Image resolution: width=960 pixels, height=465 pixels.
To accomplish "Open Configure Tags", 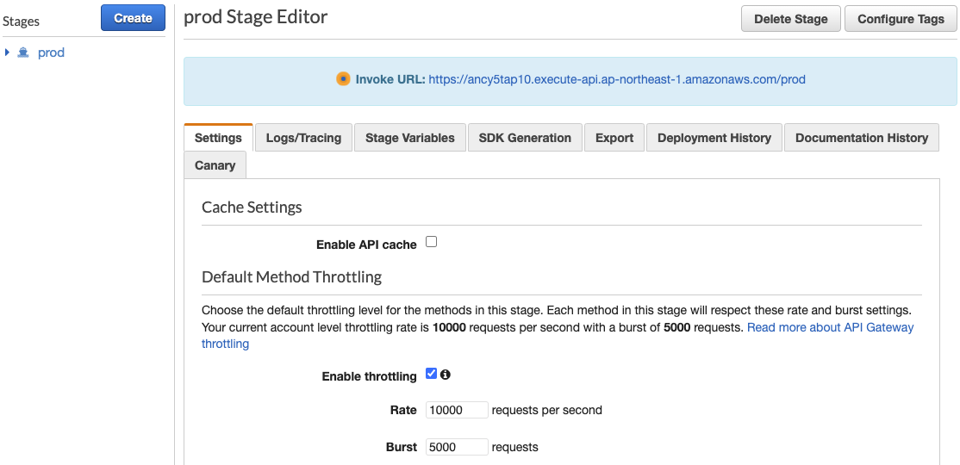I will [901, 19].
